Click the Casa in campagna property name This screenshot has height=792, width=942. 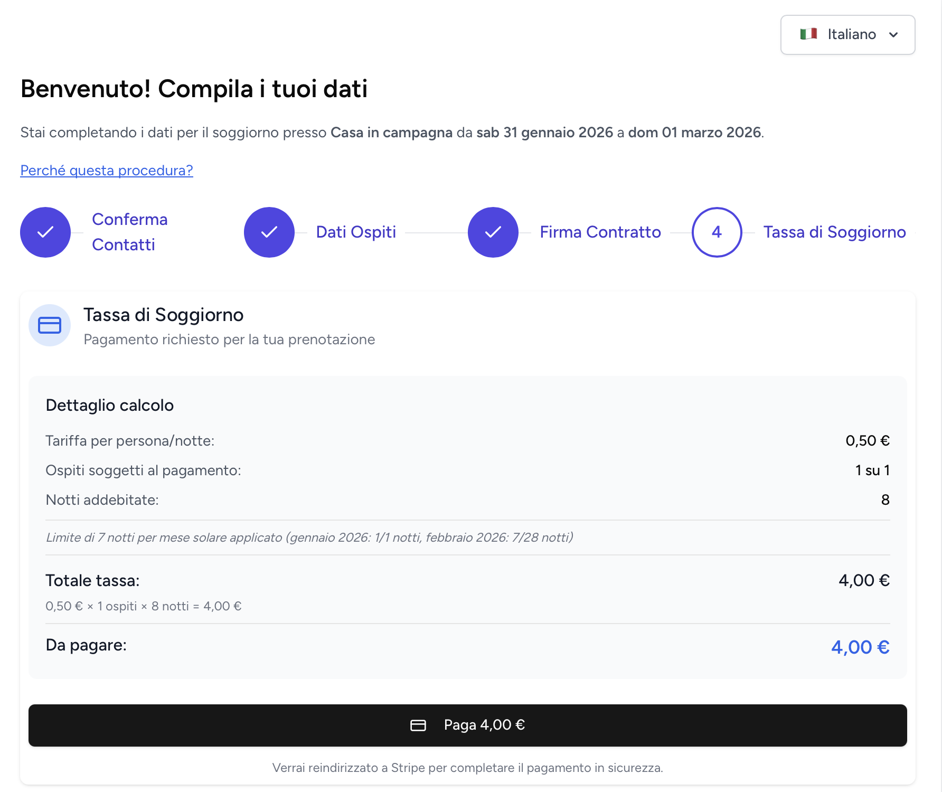pos(391,133)
